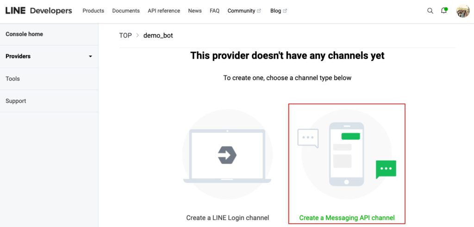
Task: Go to API reference page
Action: point(164,11)
